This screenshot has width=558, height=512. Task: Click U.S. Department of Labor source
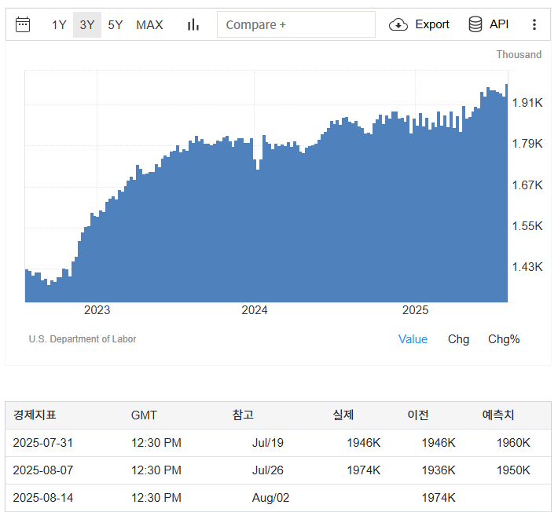click(83, 339)
